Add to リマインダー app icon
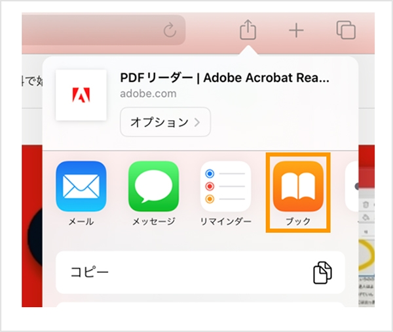Viewport: 393px width, 332px height. [225, 186]
